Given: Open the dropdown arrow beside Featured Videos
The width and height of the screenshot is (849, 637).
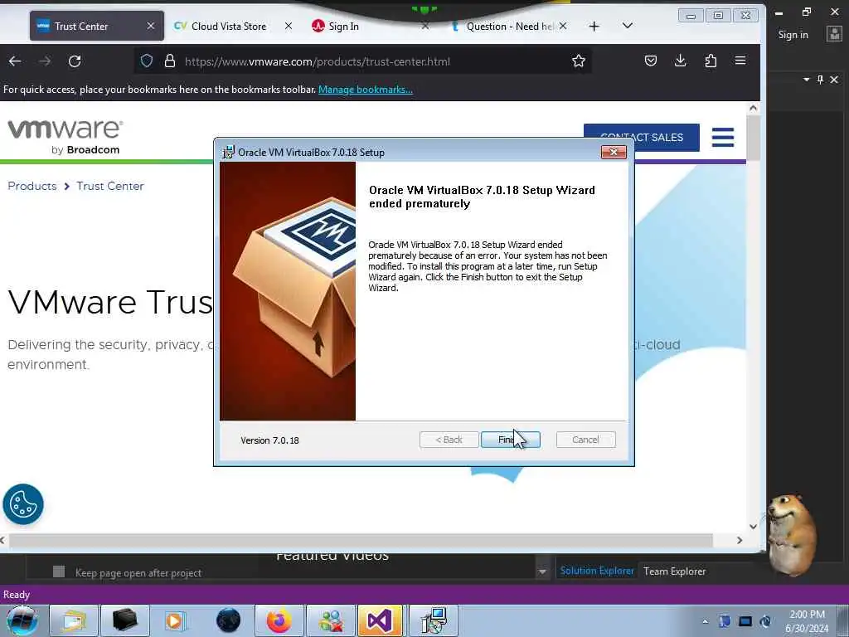Looking at the screenshot, I should (542, 571).
